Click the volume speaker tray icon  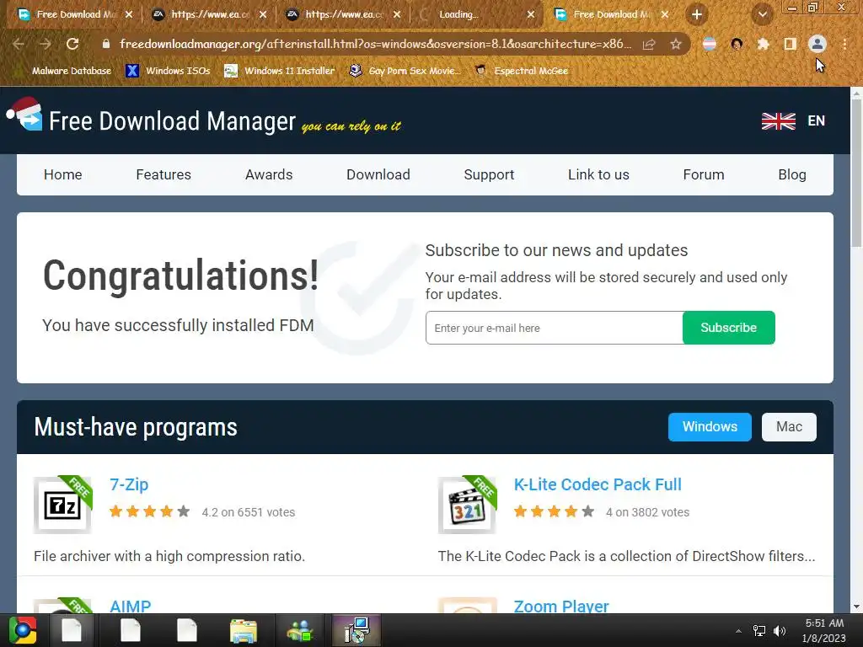[x=780, y=631]
